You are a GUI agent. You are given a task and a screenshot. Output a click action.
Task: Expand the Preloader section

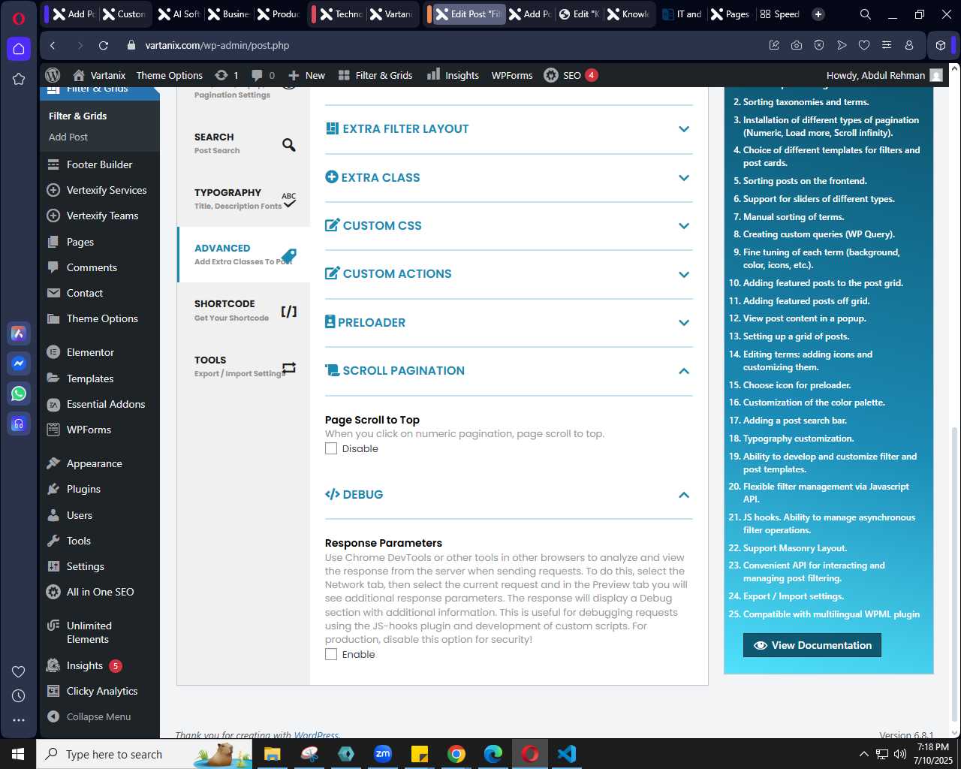pyautogui.click(x=508, y=323)
